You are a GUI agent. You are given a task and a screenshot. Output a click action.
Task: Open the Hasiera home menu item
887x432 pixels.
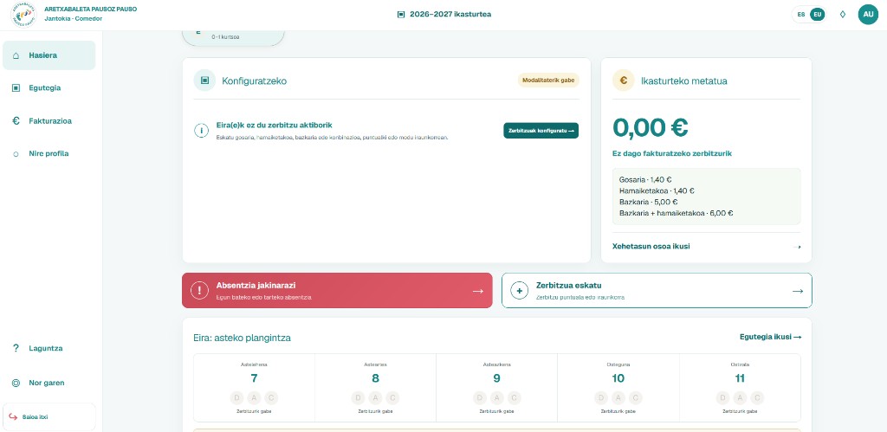tap(49, 55)
